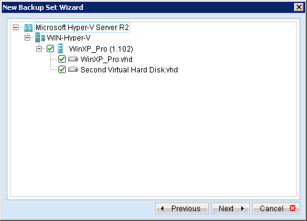Close the New Backup Set Wizard window
Viewport: 307px width, 221px height.
click(299, 7)
